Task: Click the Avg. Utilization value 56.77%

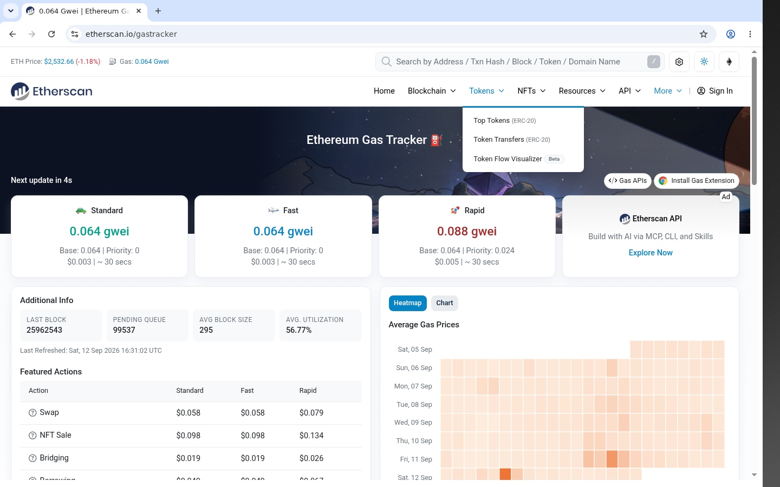Action: click(299, 330)
